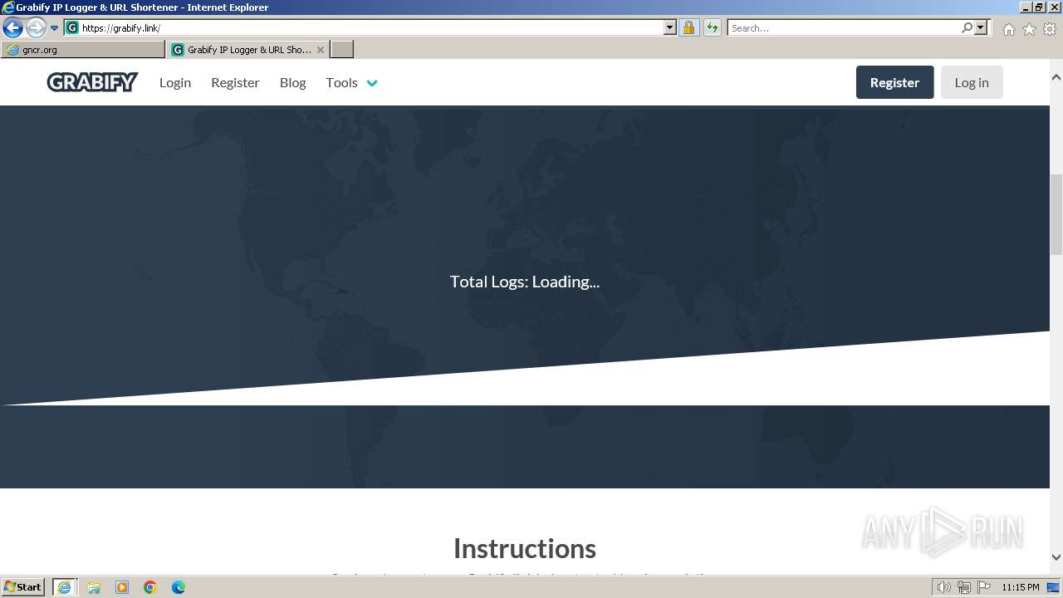Open a new blank tab
The height and width of the screenshot is (598, 1063).
(x=342, y=50)
